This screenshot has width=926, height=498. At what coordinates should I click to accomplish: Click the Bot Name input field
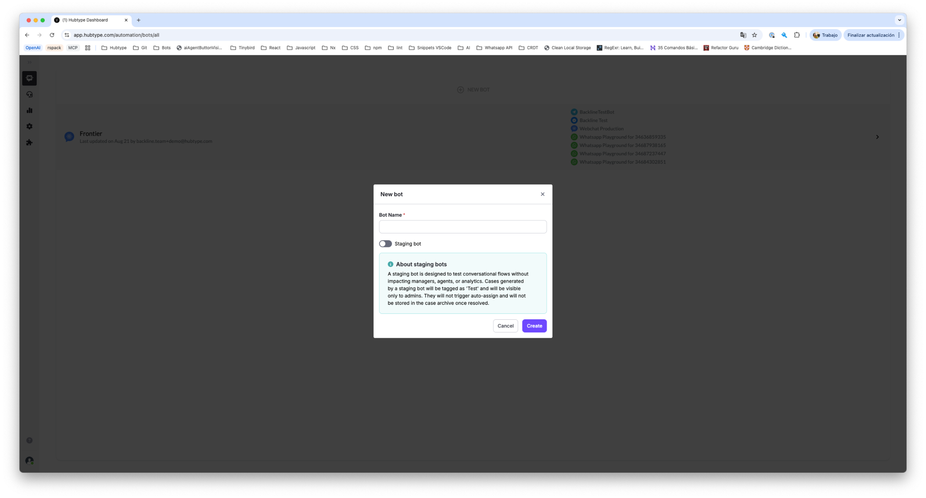tap(463, 227)
